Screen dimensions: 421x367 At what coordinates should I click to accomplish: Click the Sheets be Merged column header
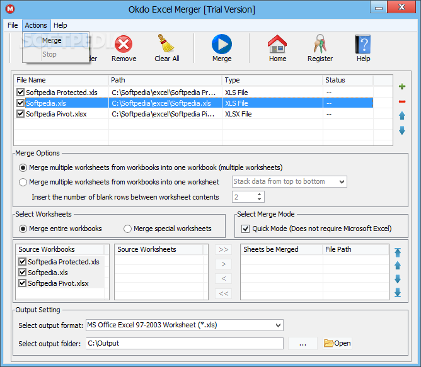pos(282,249)
